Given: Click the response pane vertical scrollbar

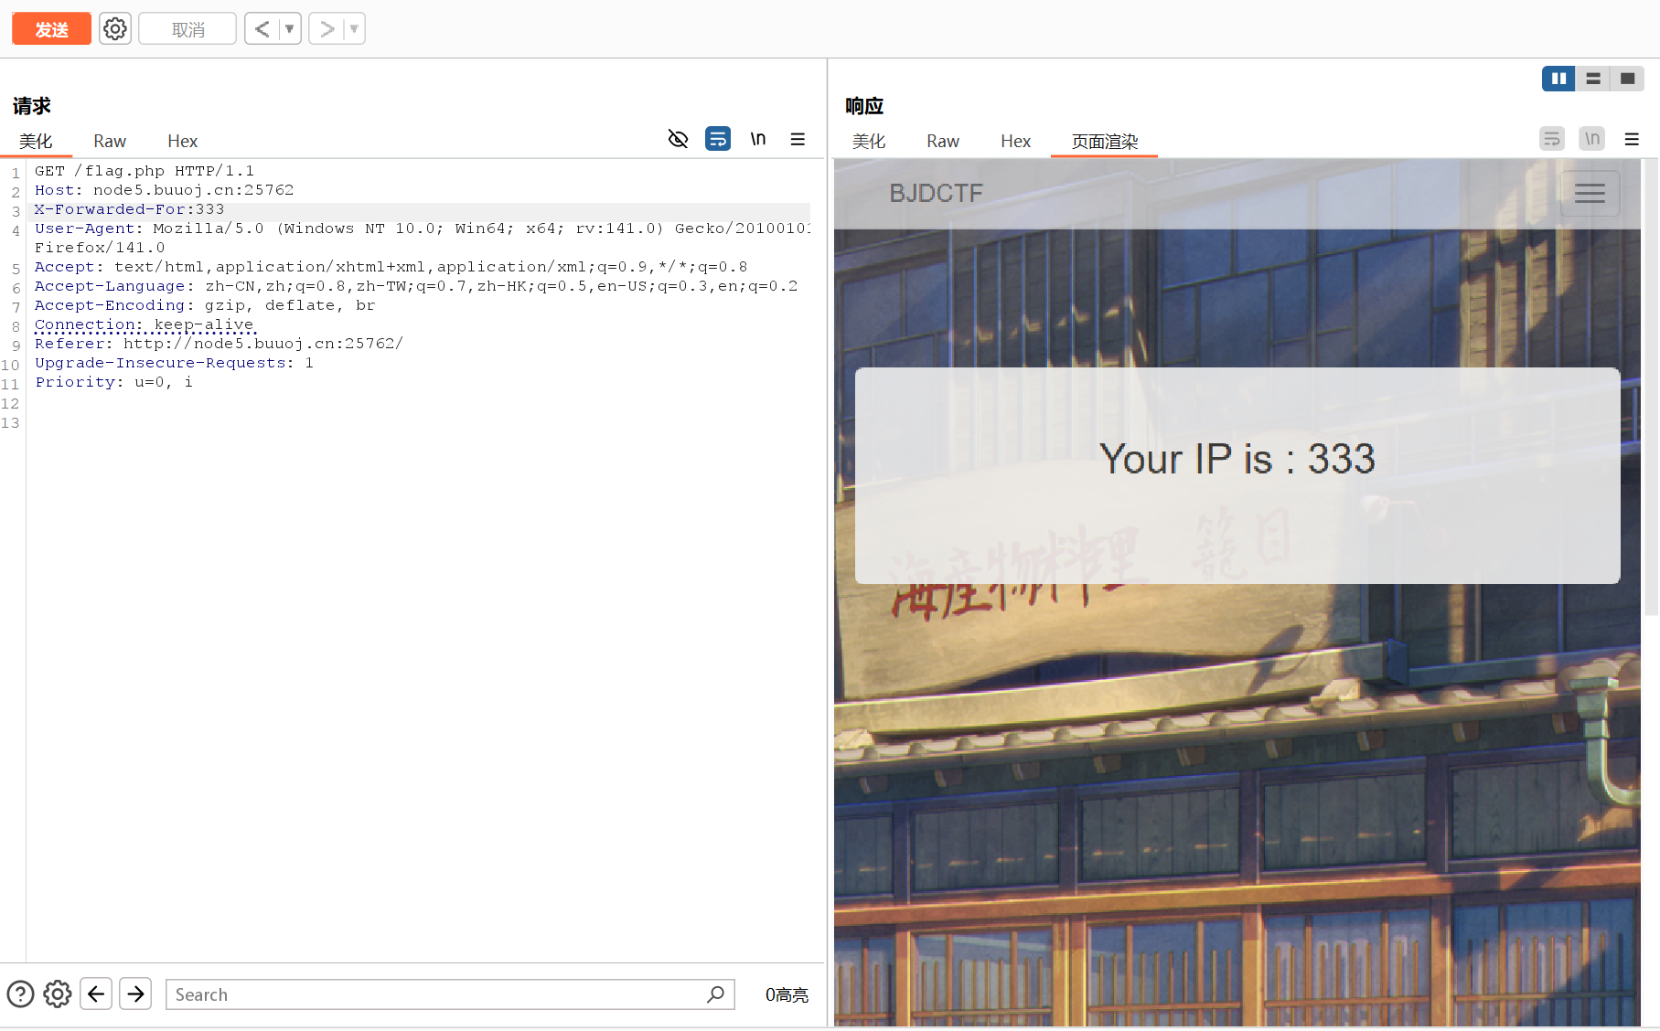Looking at the screenshot, I should 1651,388.
